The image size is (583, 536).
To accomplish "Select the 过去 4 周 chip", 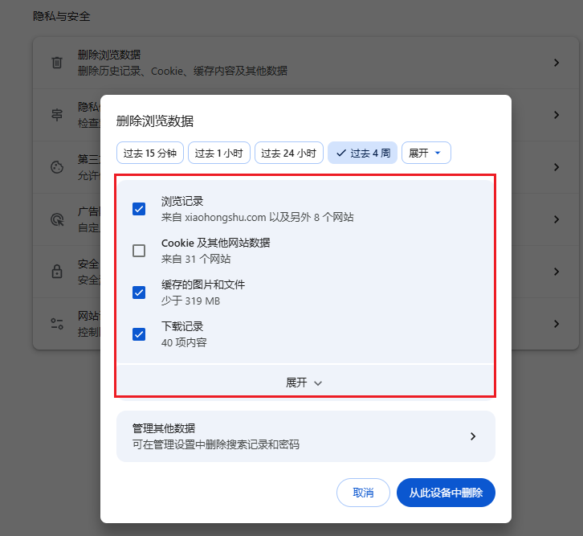I will [x=362, y=153].
